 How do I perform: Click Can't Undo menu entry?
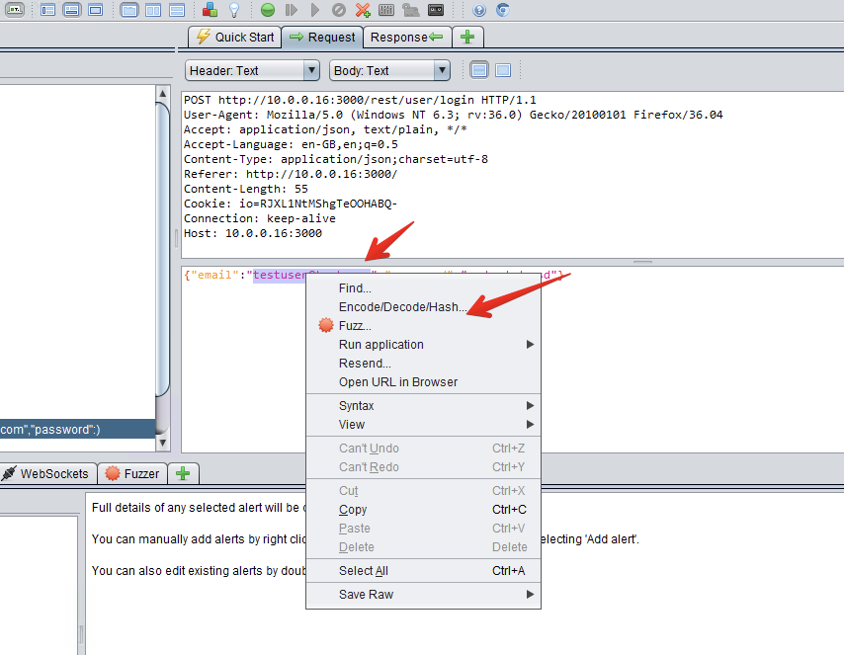(423, 449)
